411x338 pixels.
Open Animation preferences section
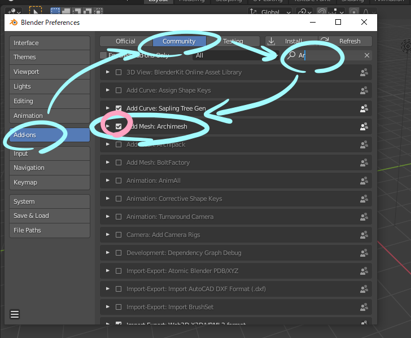(50, 116)
